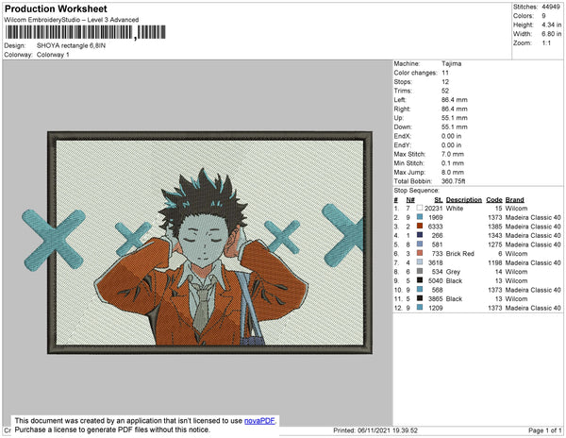Screen dimensions: 566x438
Task: Click stitch count '3865' in row 11
Action: tap(435, 298)
